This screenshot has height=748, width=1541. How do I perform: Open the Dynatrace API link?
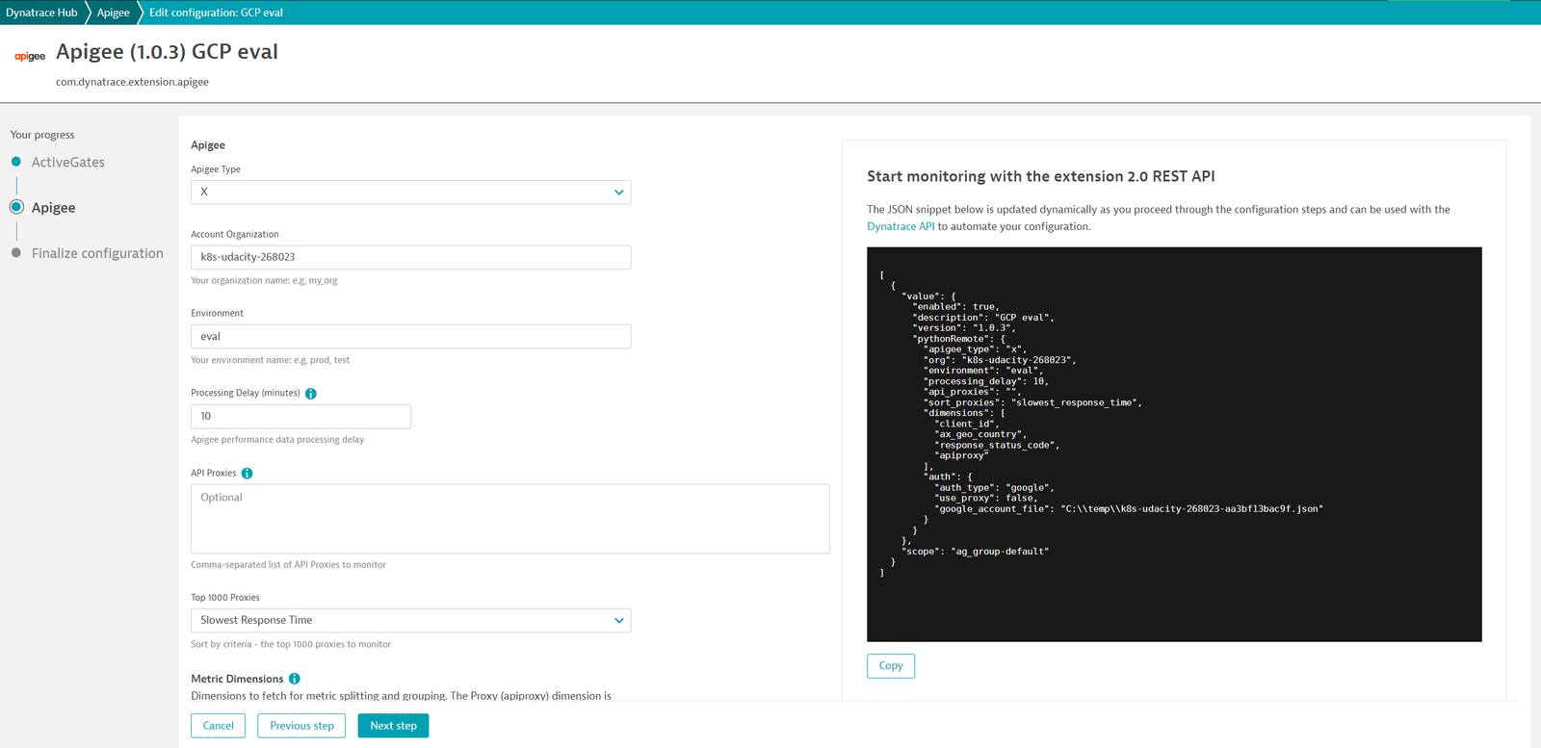901,226
